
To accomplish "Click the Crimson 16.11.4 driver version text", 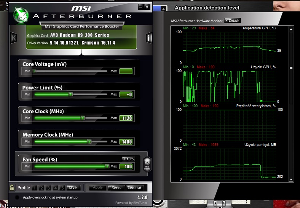I will pyautogui.click(x=98, y=43).
